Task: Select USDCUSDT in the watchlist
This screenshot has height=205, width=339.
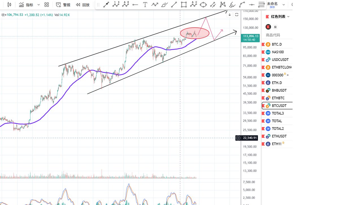Action: (277, 60)
